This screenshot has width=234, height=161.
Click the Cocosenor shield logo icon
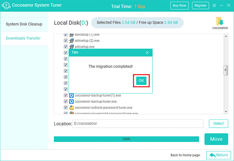(x=6, y=5)
